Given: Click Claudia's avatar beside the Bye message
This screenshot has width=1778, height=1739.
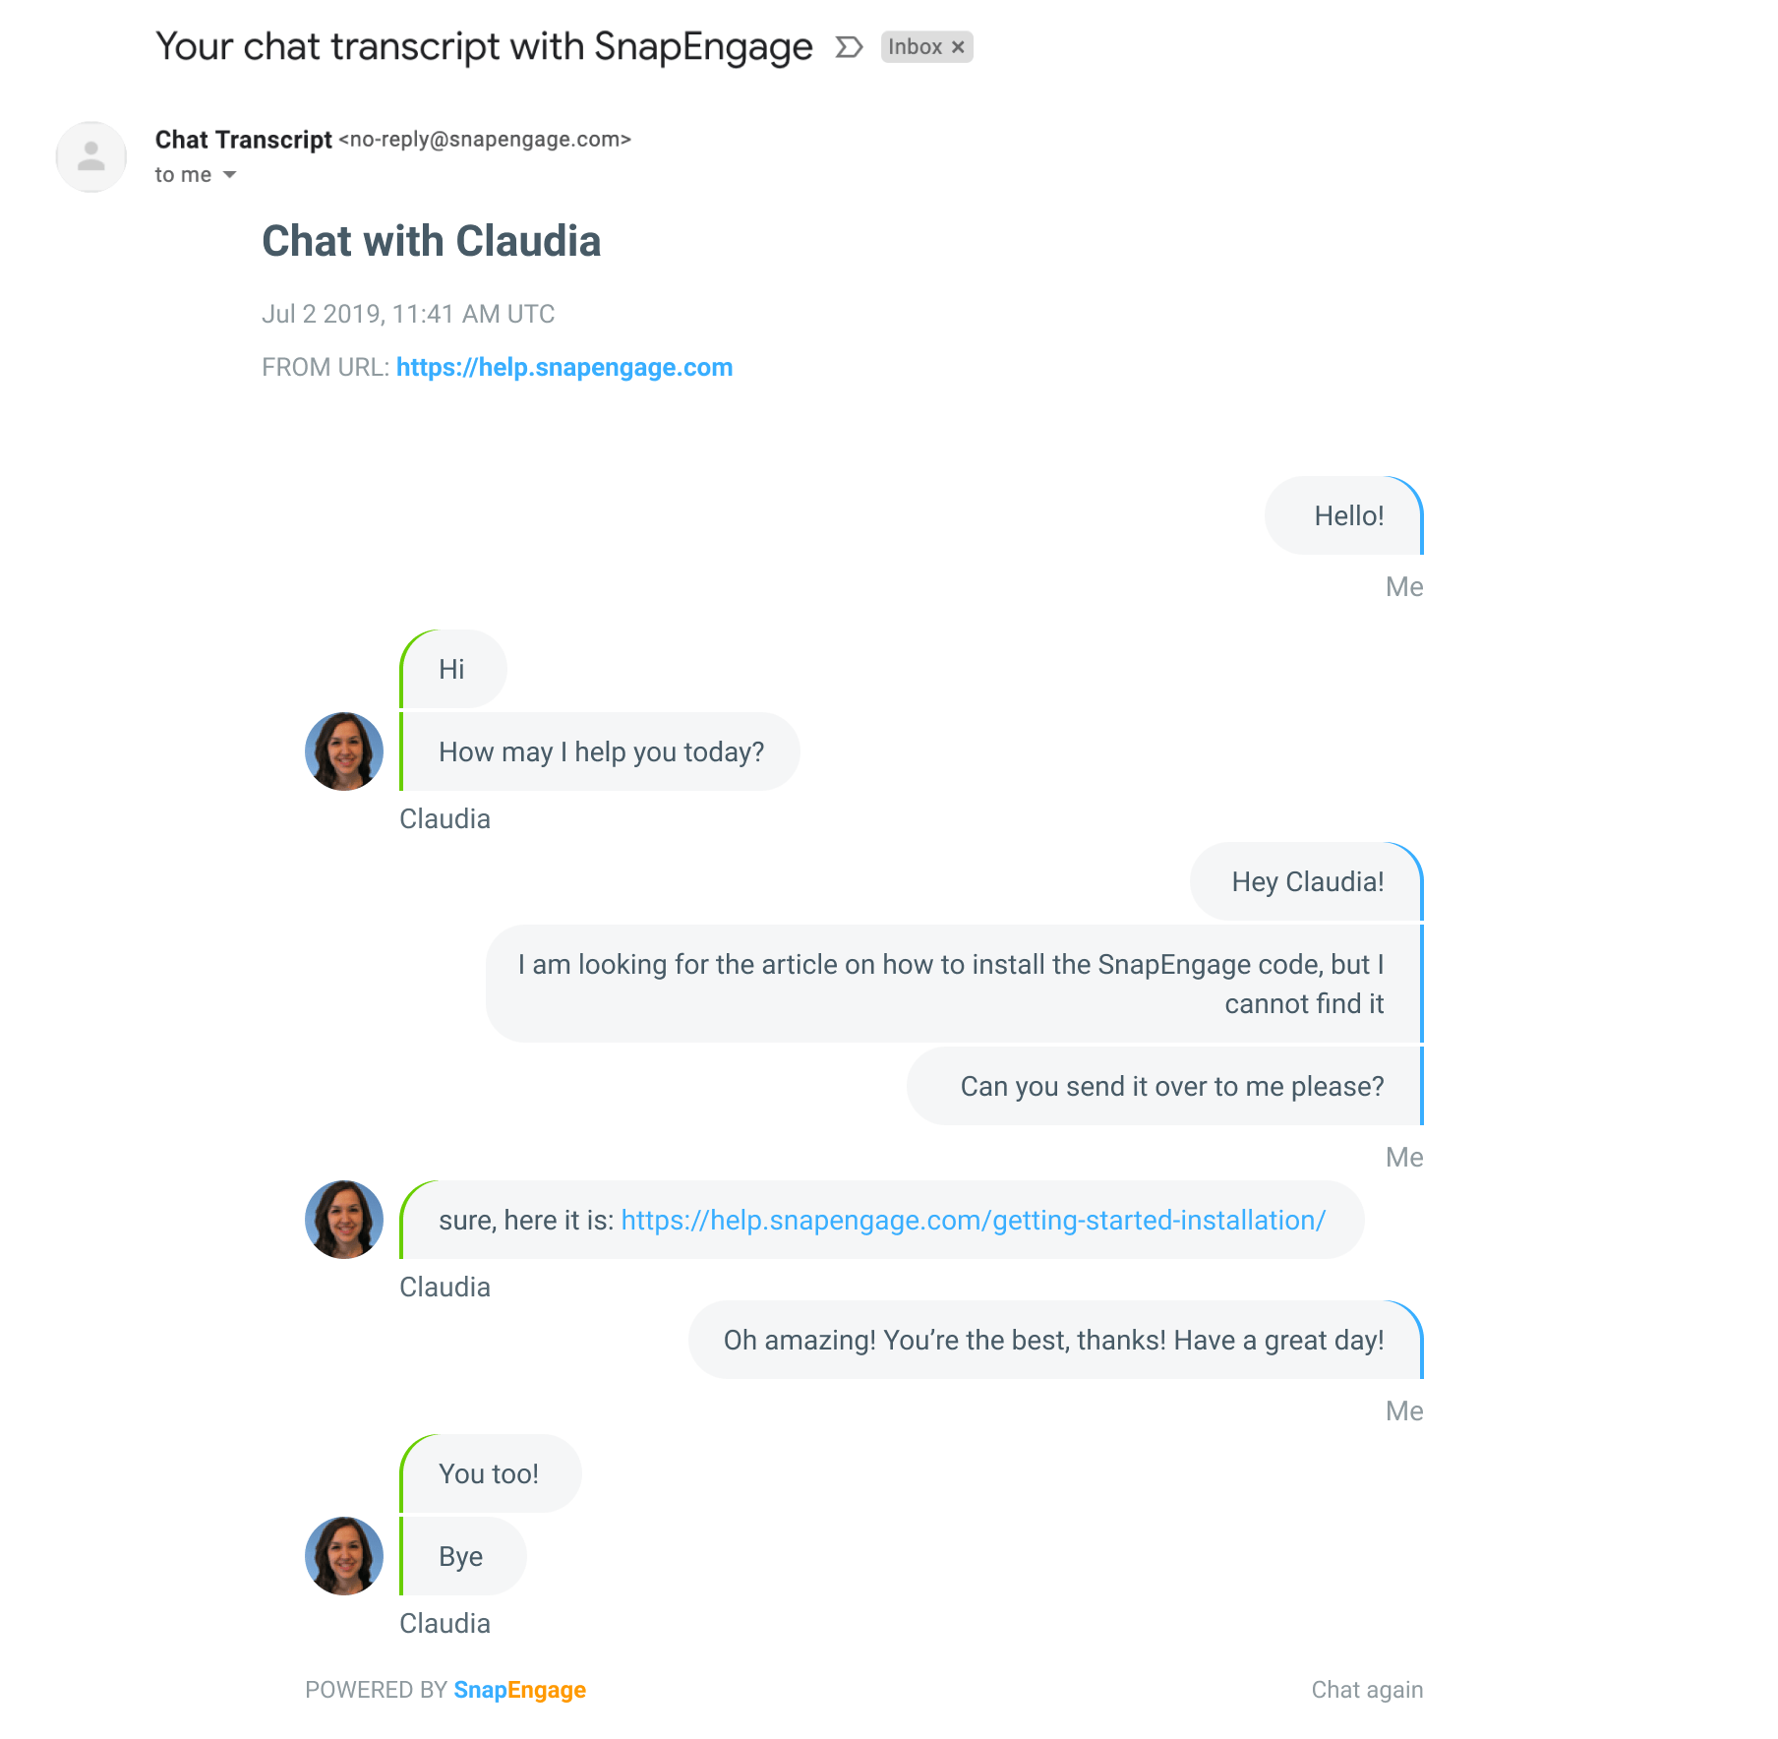Looking at the screenshot, I should point(344,1556).
